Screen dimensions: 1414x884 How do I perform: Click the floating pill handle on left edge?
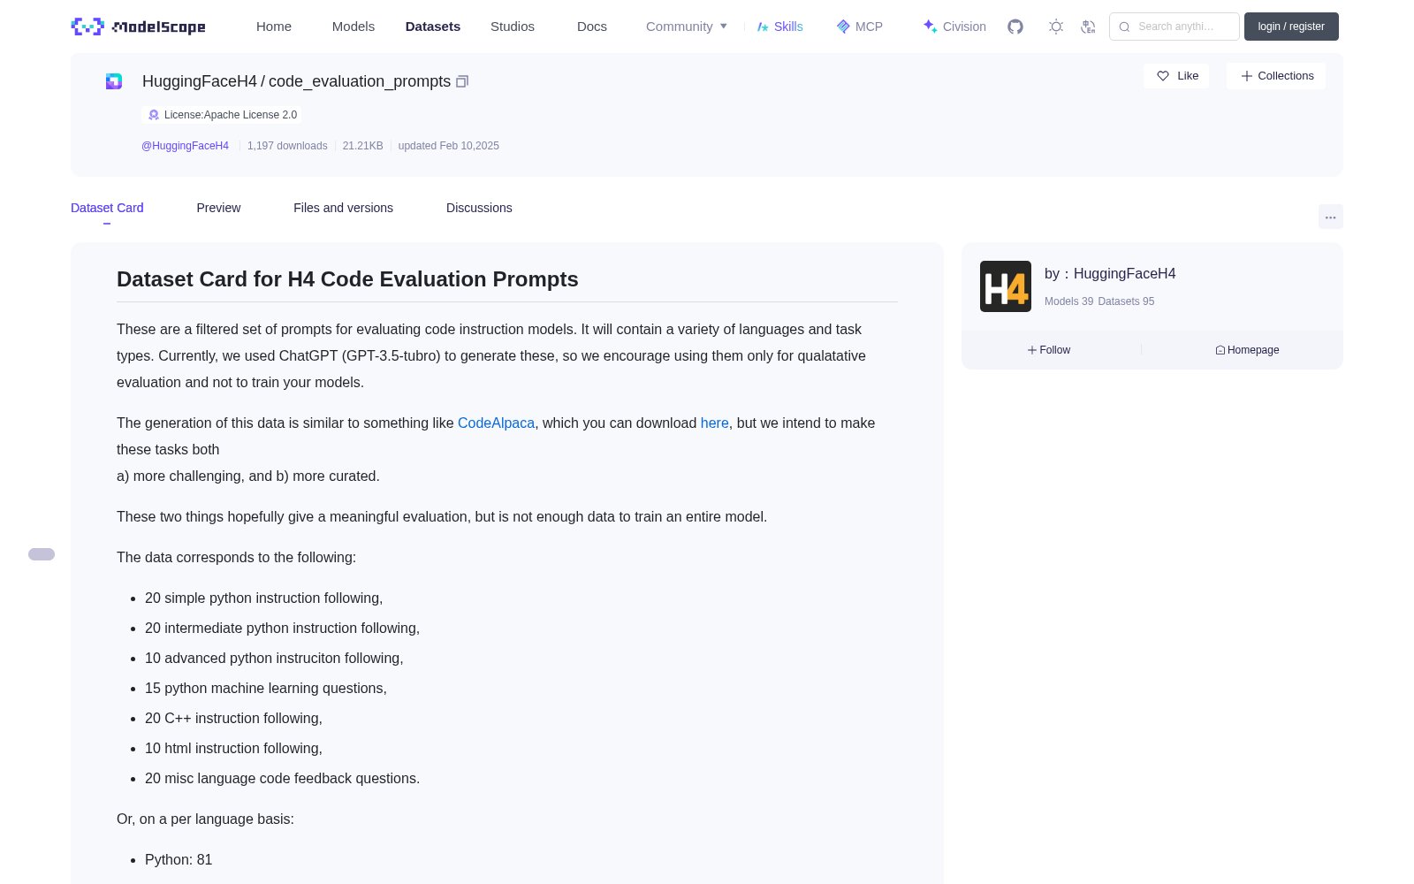click(42, 554)
